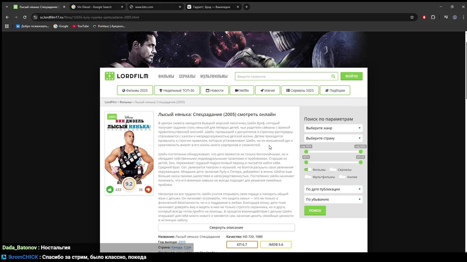
Task: Click the ПОИСК button
Action: click(315, 210)
